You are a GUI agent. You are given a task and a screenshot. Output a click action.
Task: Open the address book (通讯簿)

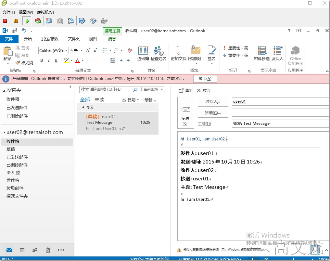click(x=143, y=54)
